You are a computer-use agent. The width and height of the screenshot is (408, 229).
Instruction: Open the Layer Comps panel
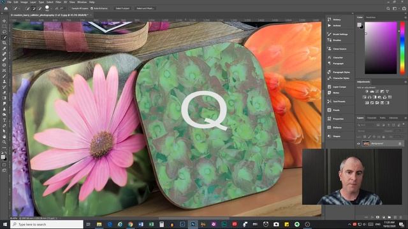(340, 87)
